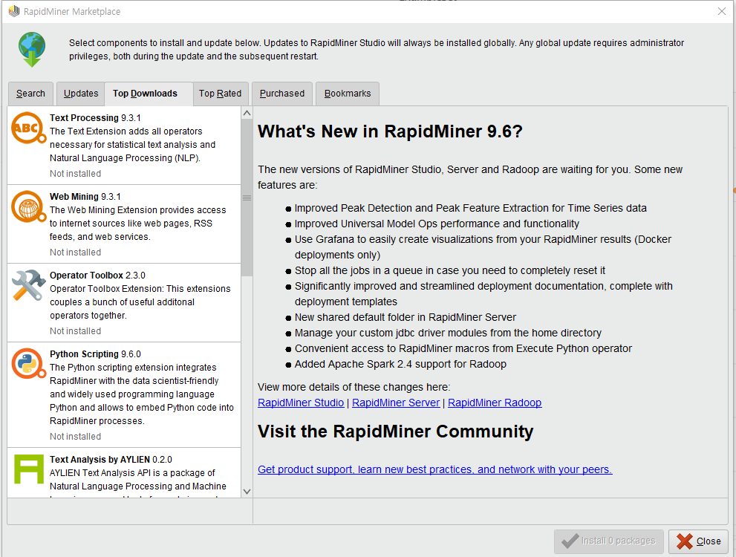Click Not installed status under Python Scripting
The image size is (736, 557).
coord(76,437)
